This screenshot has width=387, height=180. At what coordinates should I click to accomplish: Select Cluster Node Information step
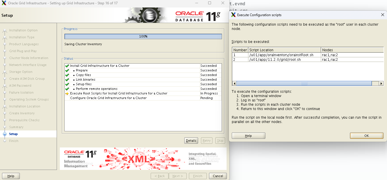point(29,58)
